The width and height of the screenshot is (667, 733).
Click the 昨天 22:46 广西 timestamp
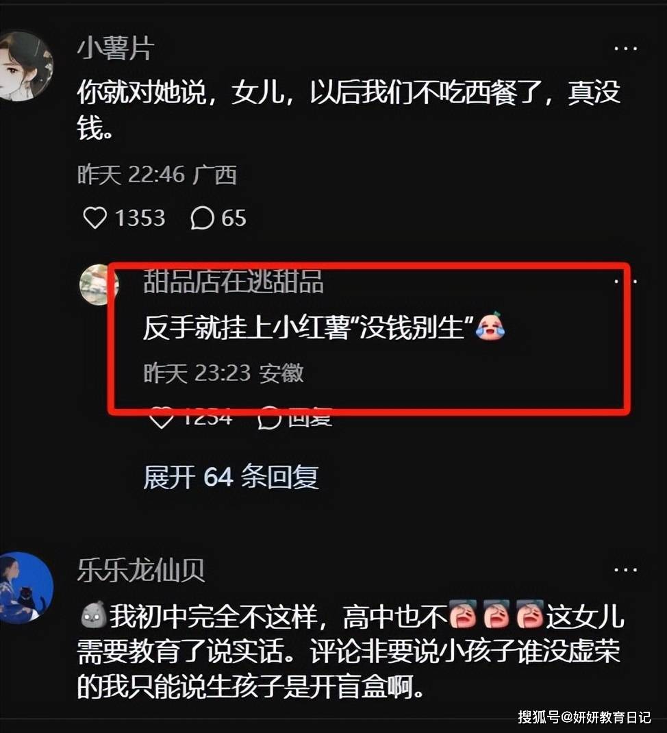coord(157,175)
